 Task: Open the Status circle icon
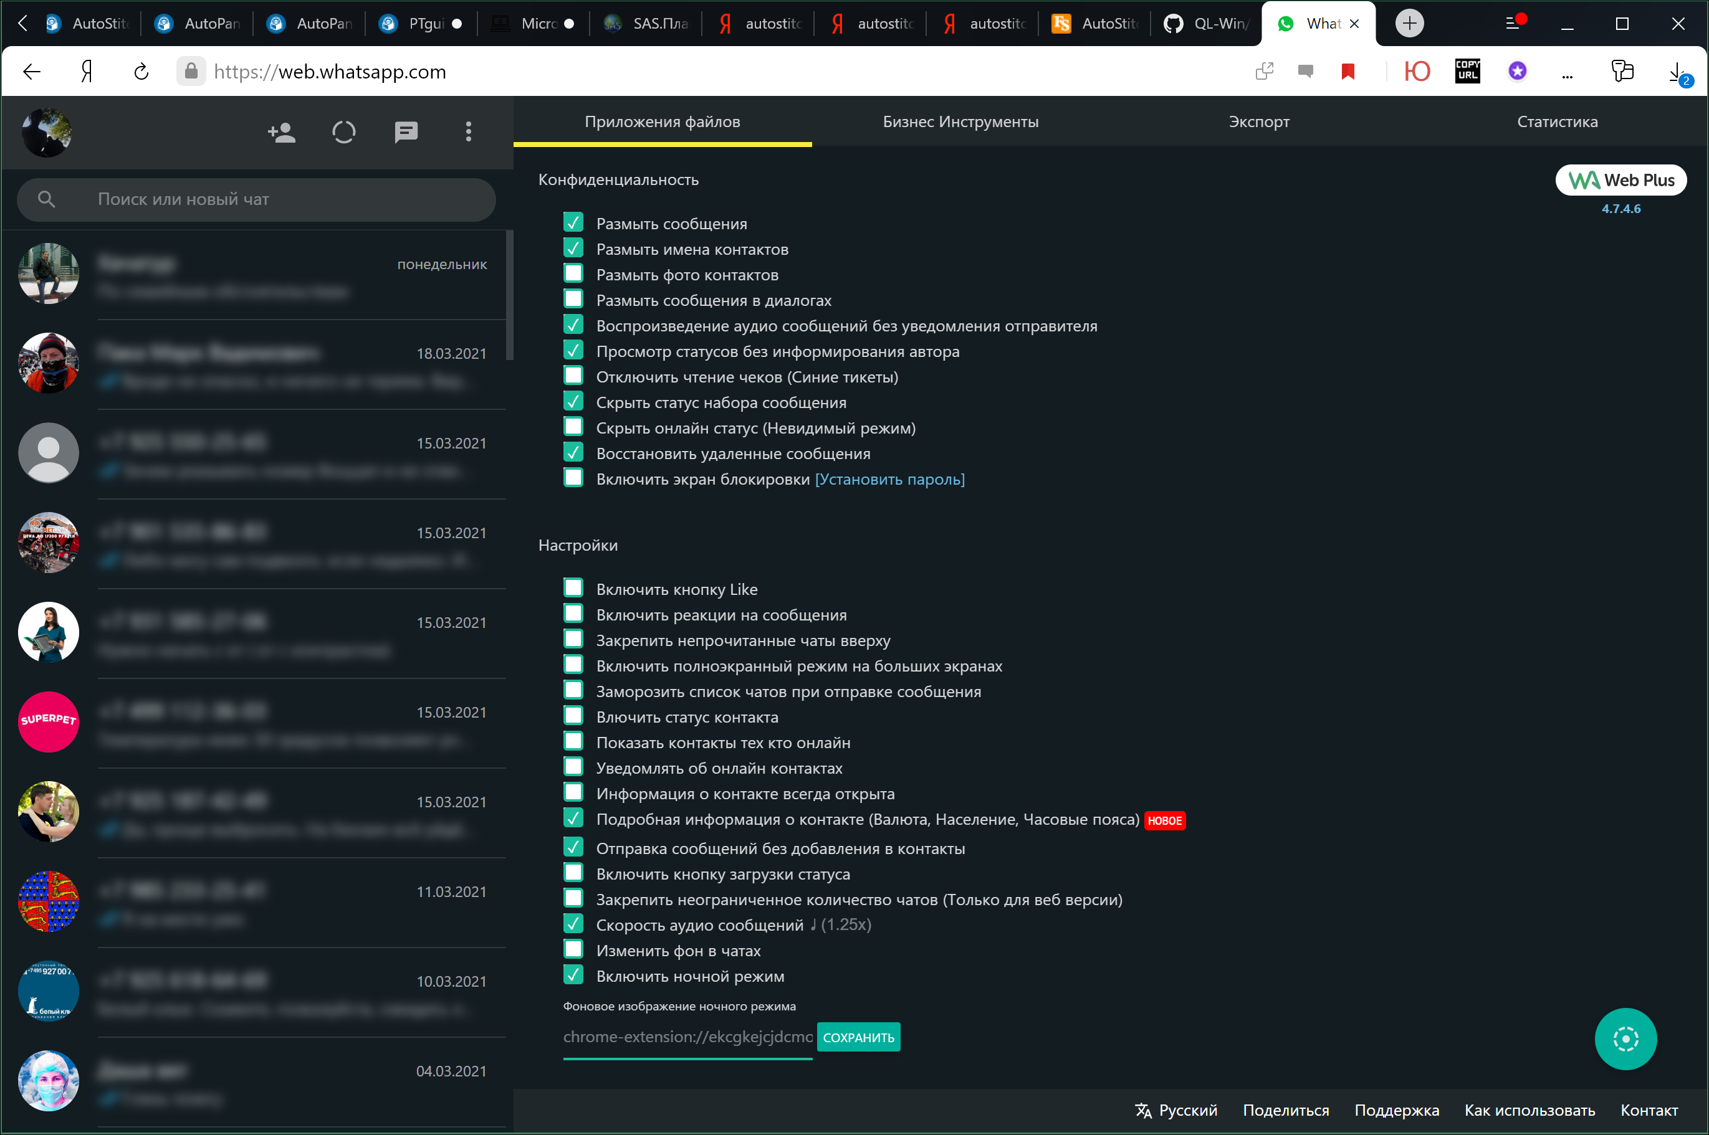(344, 133)
